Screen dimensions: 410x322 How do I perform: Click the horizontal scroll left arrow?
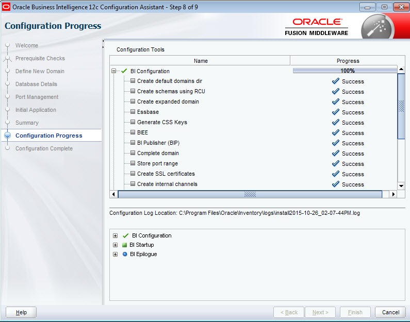point(113,194)
